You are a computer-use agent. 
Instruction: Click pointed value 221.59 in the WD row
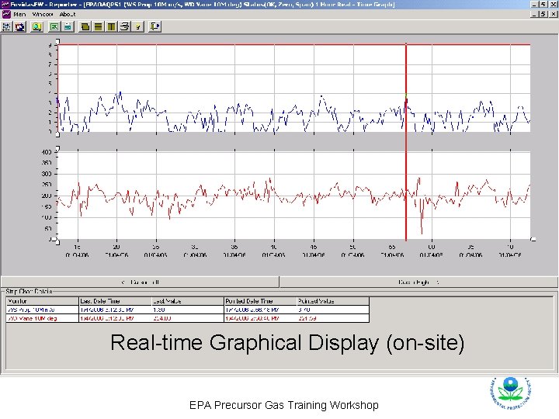click(x=307, y=318)
